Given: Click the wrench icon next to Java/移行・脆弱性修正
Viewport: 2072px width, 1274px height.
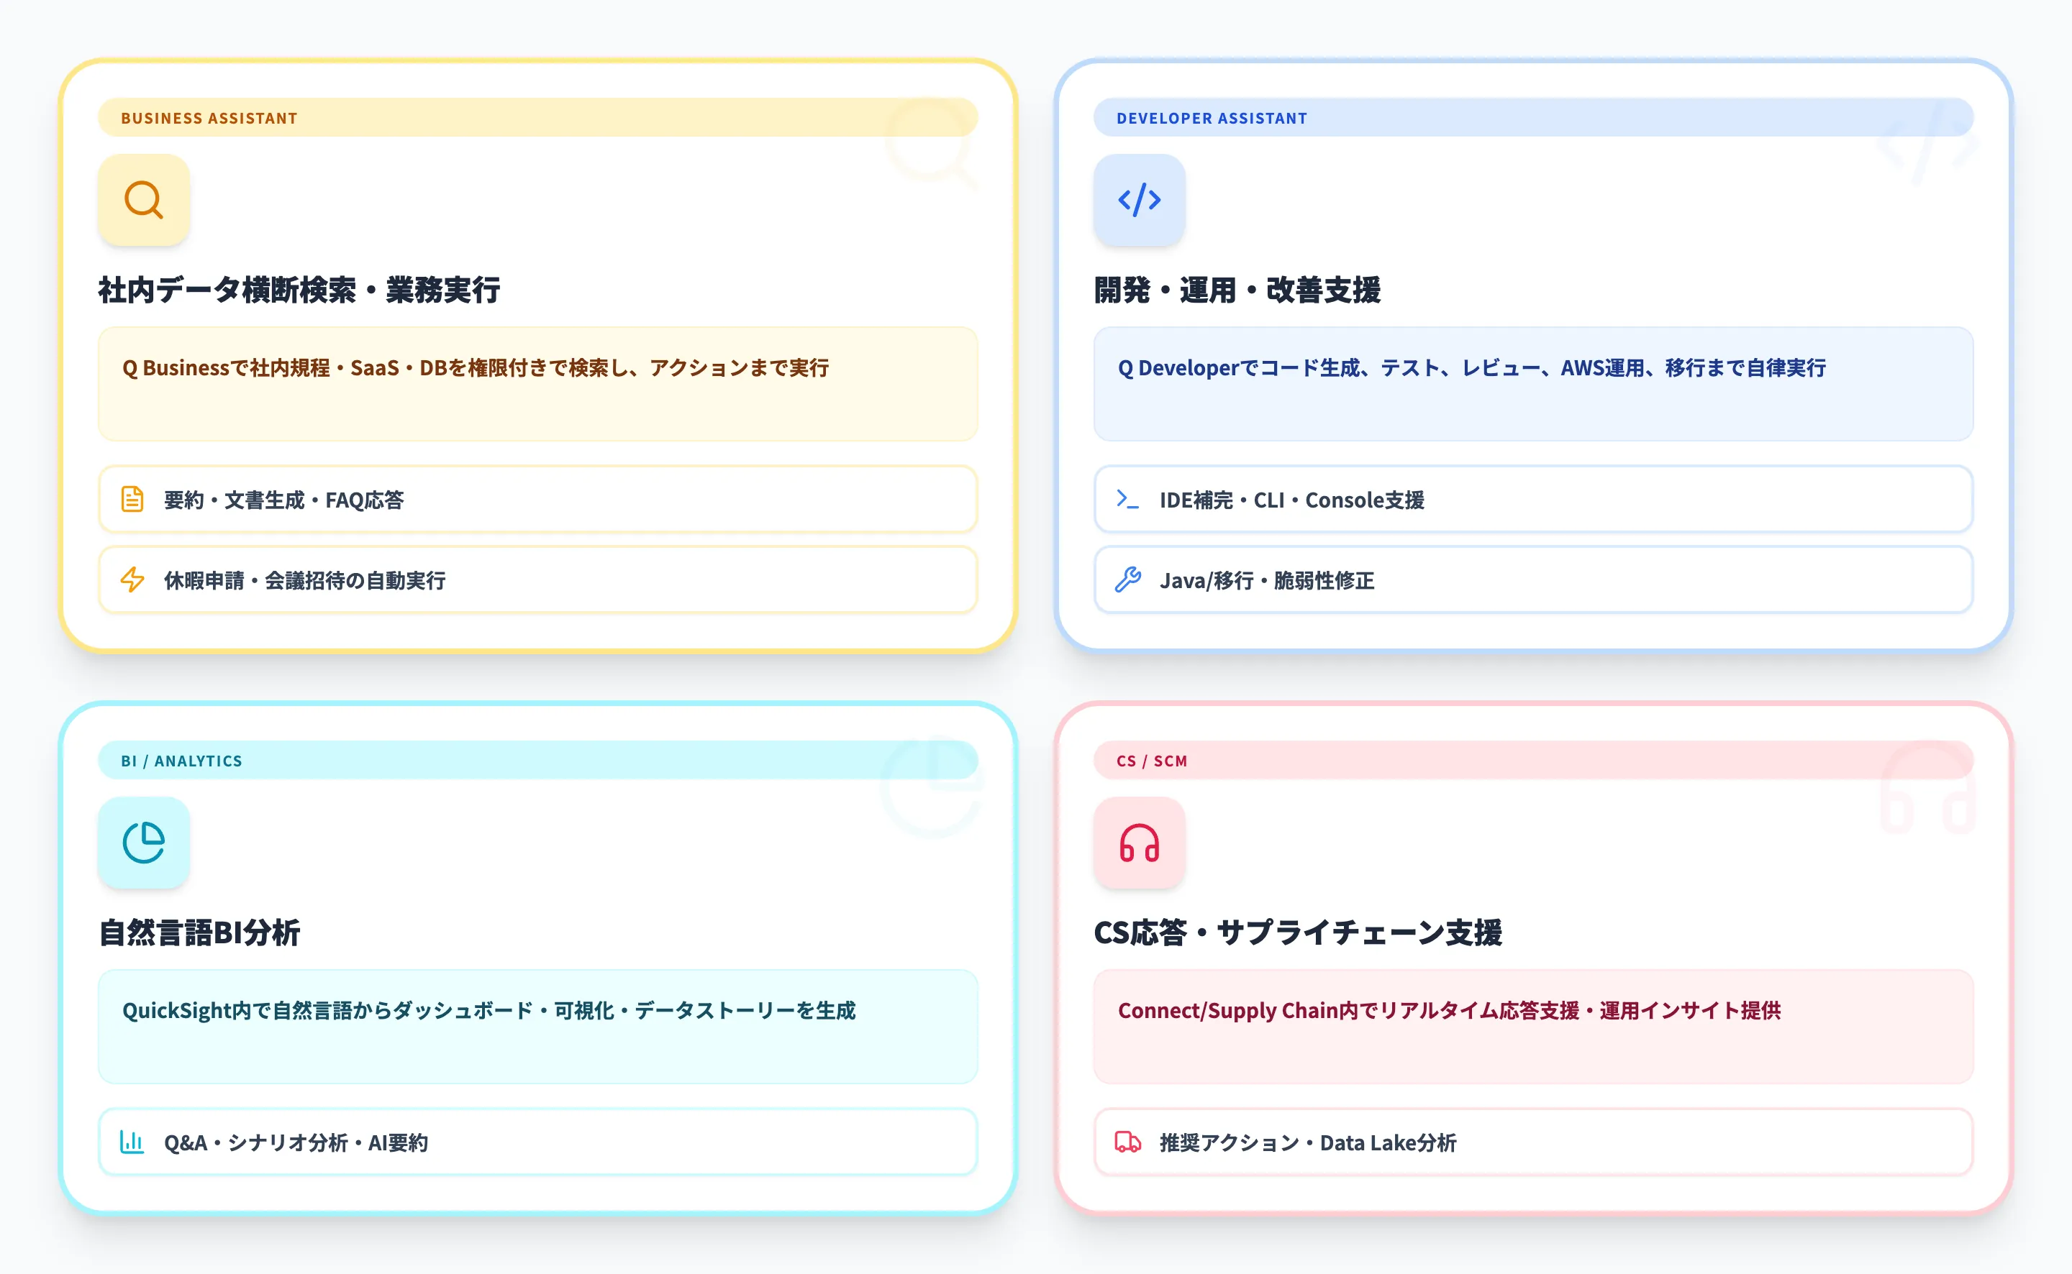Looking at the screenshot, I should [1127, 579].
